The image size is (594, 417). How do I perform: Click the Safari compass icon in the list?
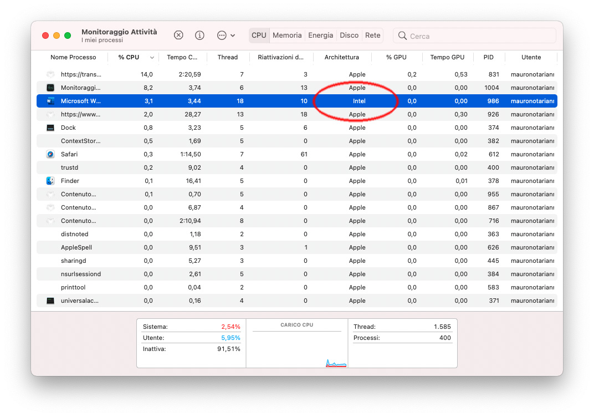[50, 154]
